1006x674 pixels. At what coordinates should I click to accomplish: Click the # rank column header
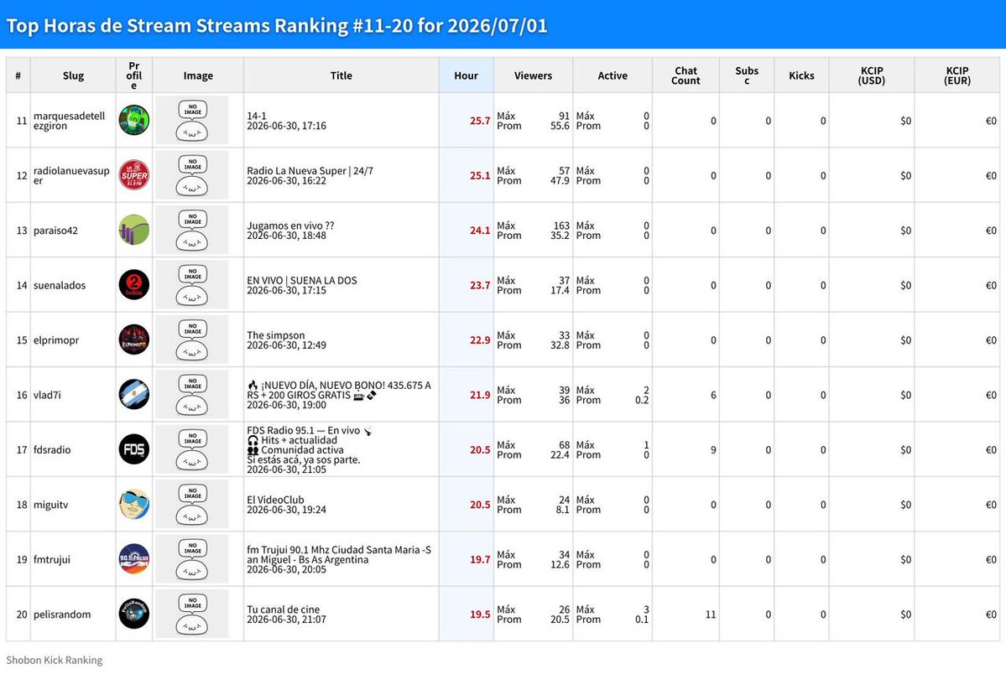(18, 75)
